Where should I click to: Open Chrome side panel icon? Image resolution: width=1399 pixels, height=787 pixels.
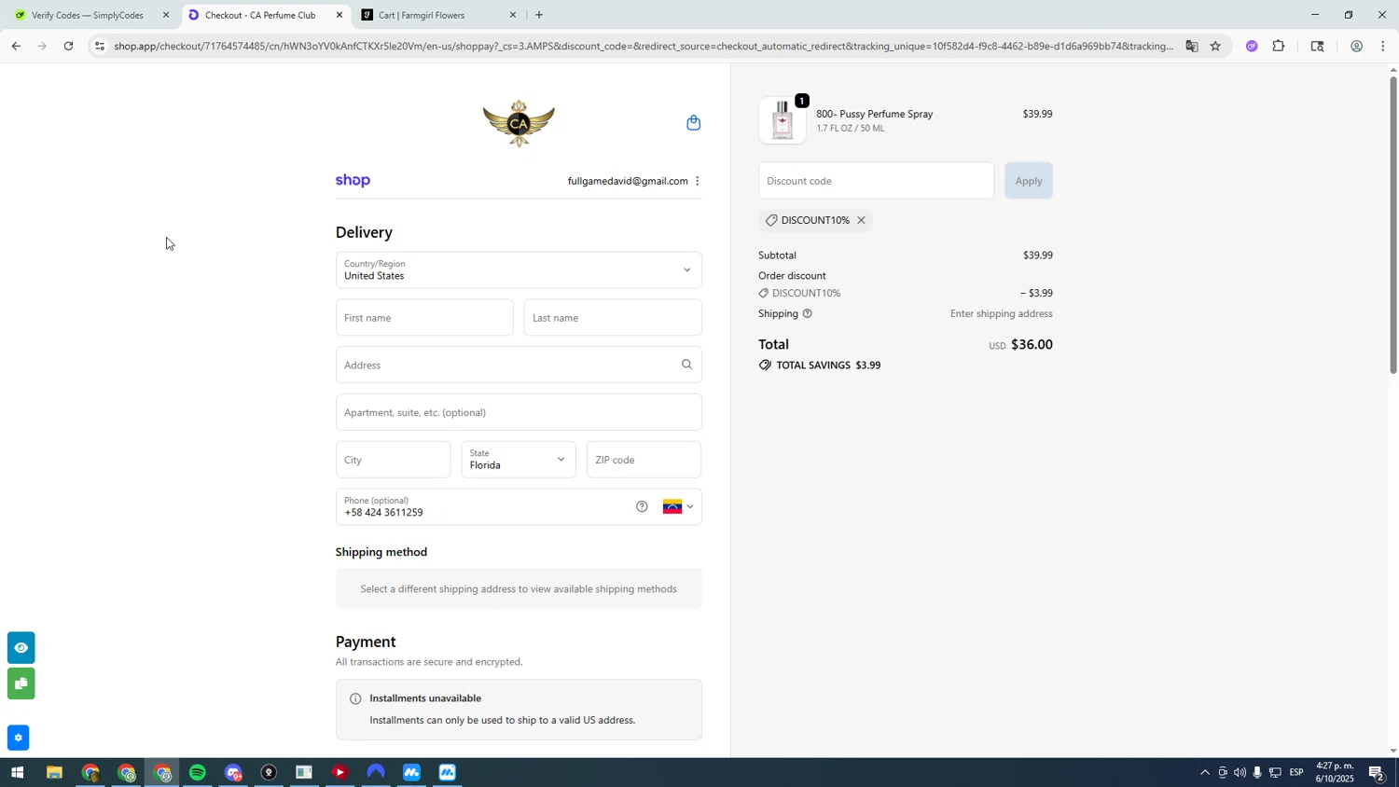click(x=1317, y=46)
